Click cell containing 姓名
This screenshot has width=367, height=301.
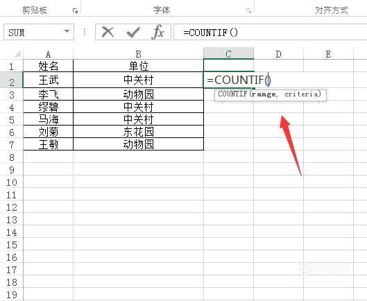coord(48,66)
